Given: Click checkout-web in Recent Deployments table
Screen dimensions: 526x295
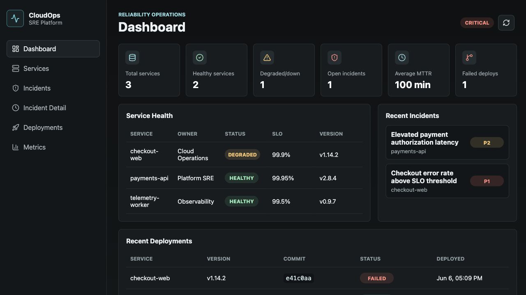Looking at the screenshot, I should tap(150, 278).
